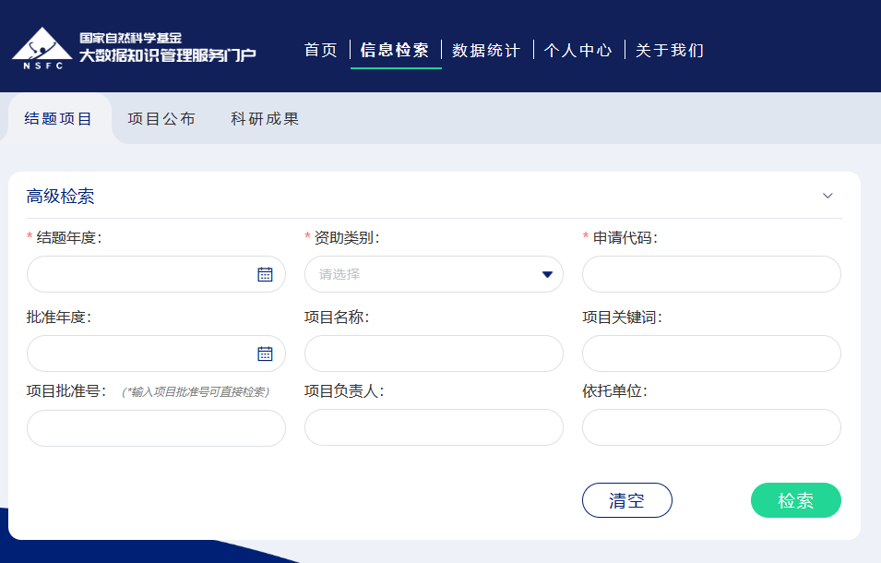
Task: Focus the 结题年度 date input
Action: point(156,274)
